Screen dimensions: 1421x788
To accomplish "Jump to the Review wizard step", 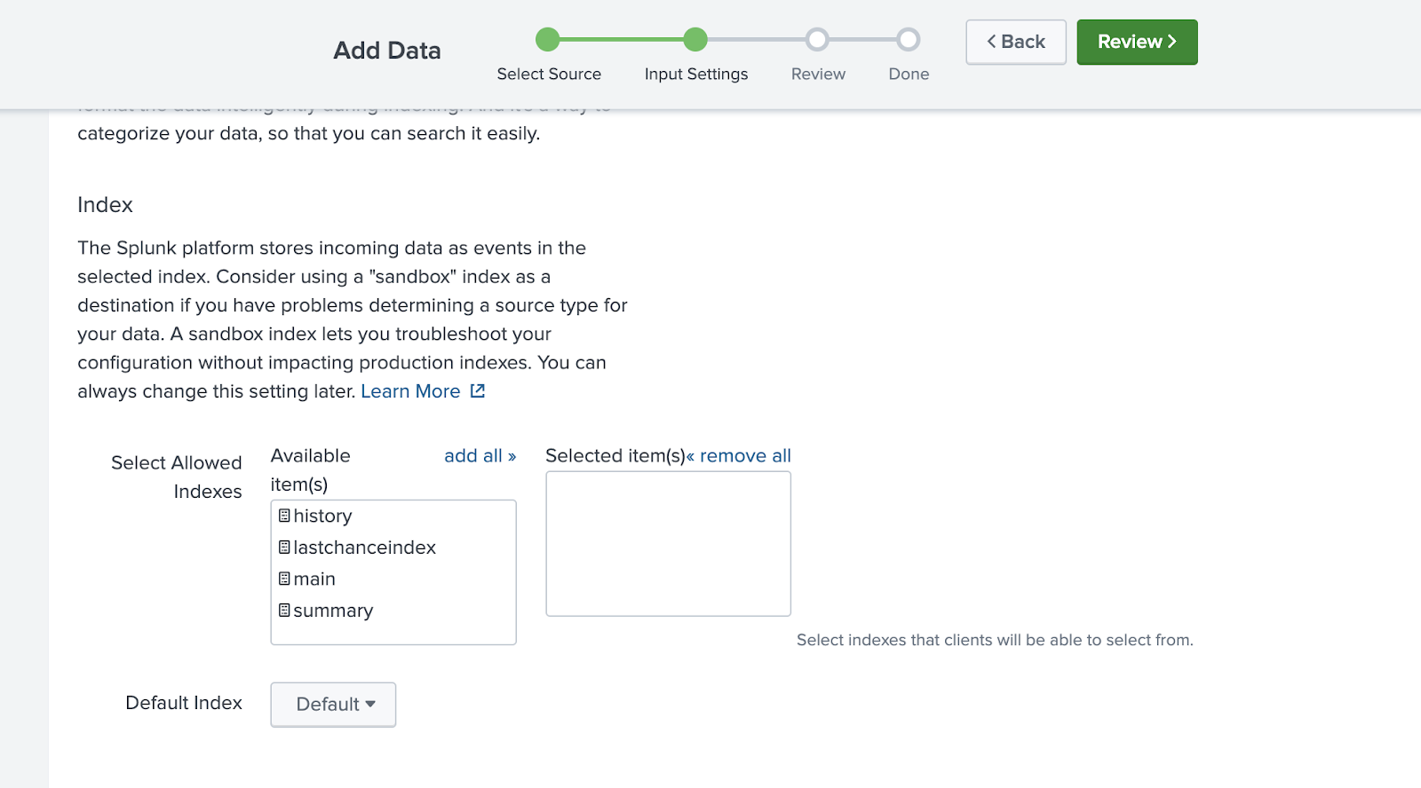I will click(x=817, y=40).
